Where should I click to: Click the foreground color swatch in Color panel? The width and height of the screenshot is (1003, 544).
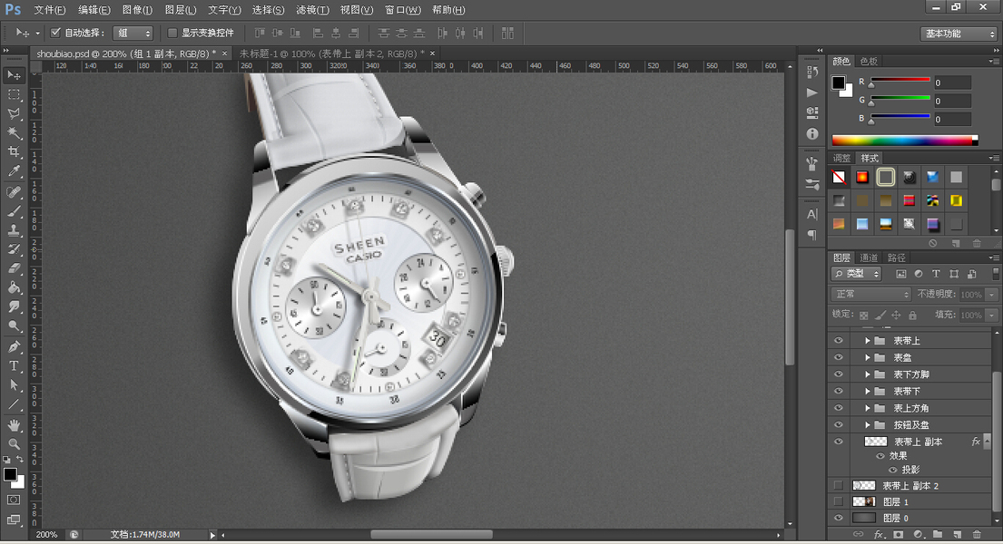coord(838,83)
